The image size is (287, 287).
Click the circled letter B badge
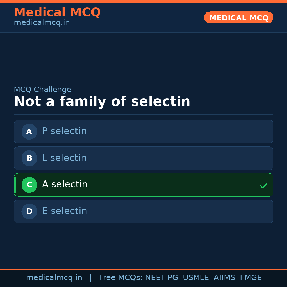pos(29,158)
